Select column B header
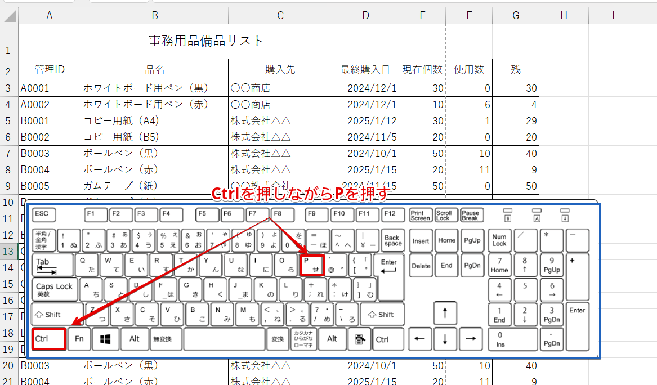 point(154,15)
